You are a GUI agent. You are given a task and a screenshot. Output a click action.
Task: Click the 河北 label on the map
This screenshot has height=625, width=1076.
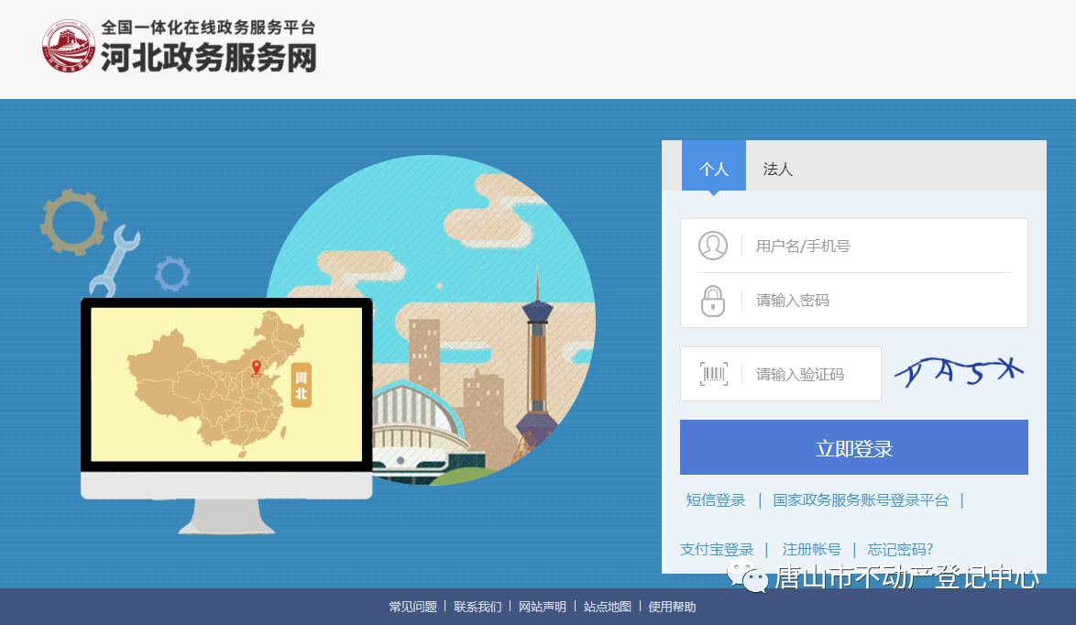click(x=301, y=385)
